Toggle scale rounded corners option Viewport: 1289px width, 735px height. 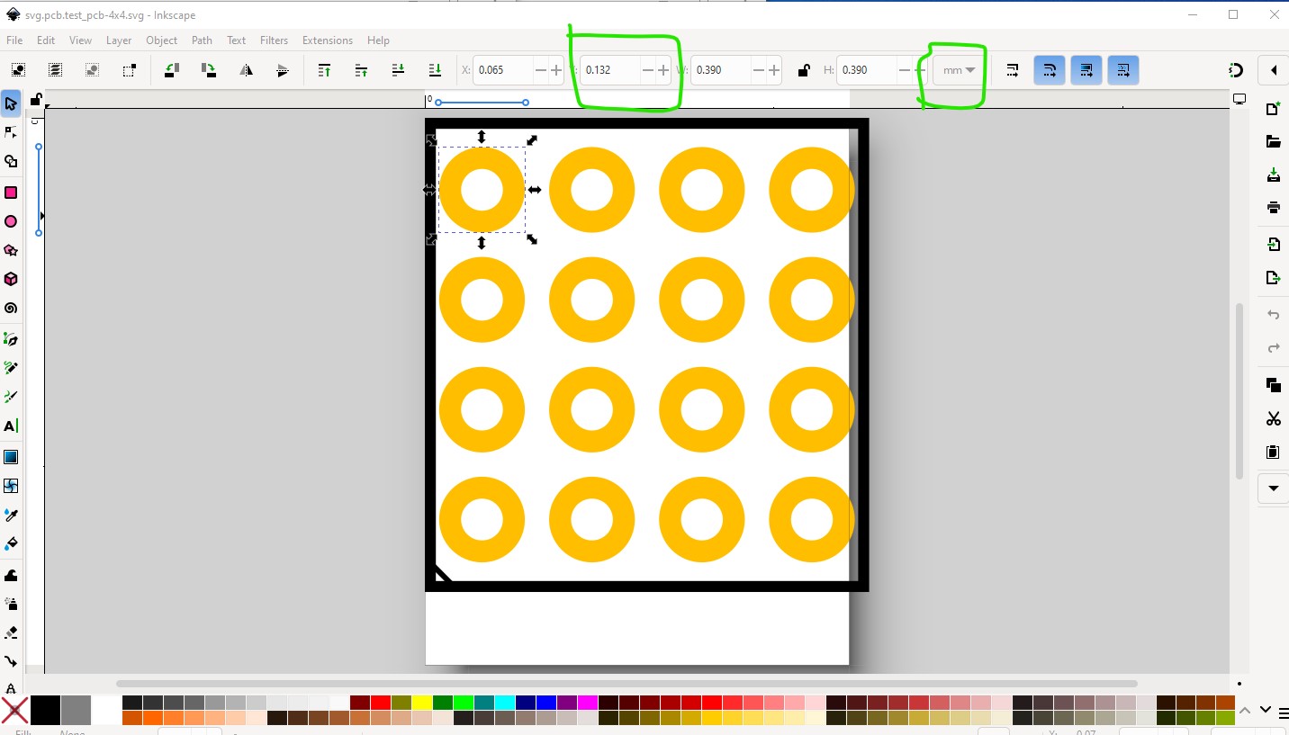(1050, 70)
